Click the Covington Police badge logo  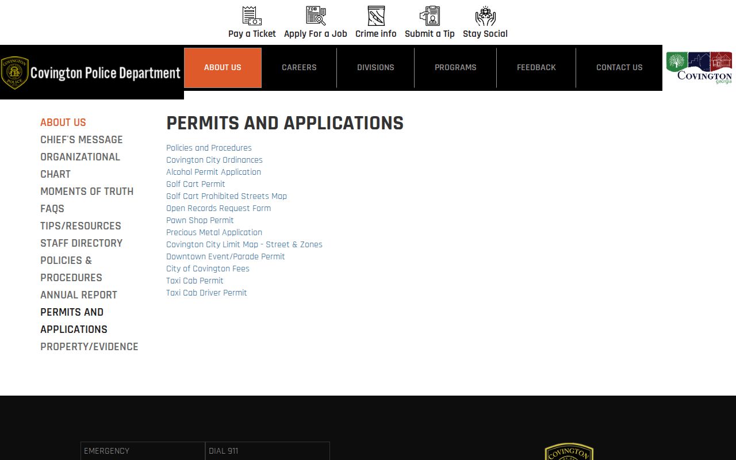tap(14, 73)
